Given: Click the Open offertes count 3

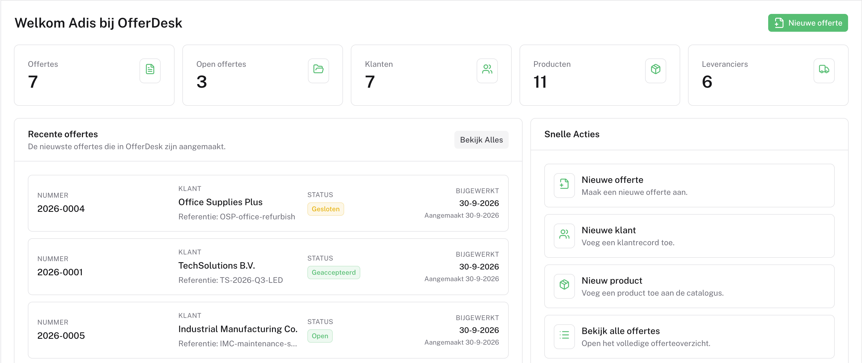Looking at the screenshot, I should (x=202, y=82).
